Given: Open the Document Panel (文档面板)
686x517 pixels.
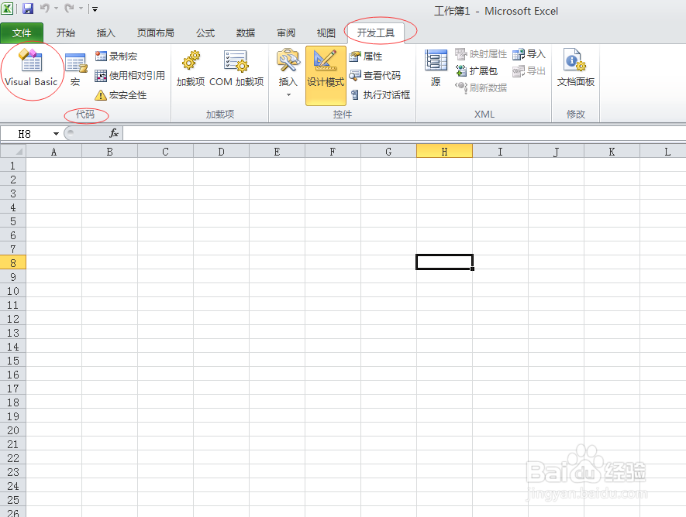Looking at the screenshot, I should coord(576,68).
